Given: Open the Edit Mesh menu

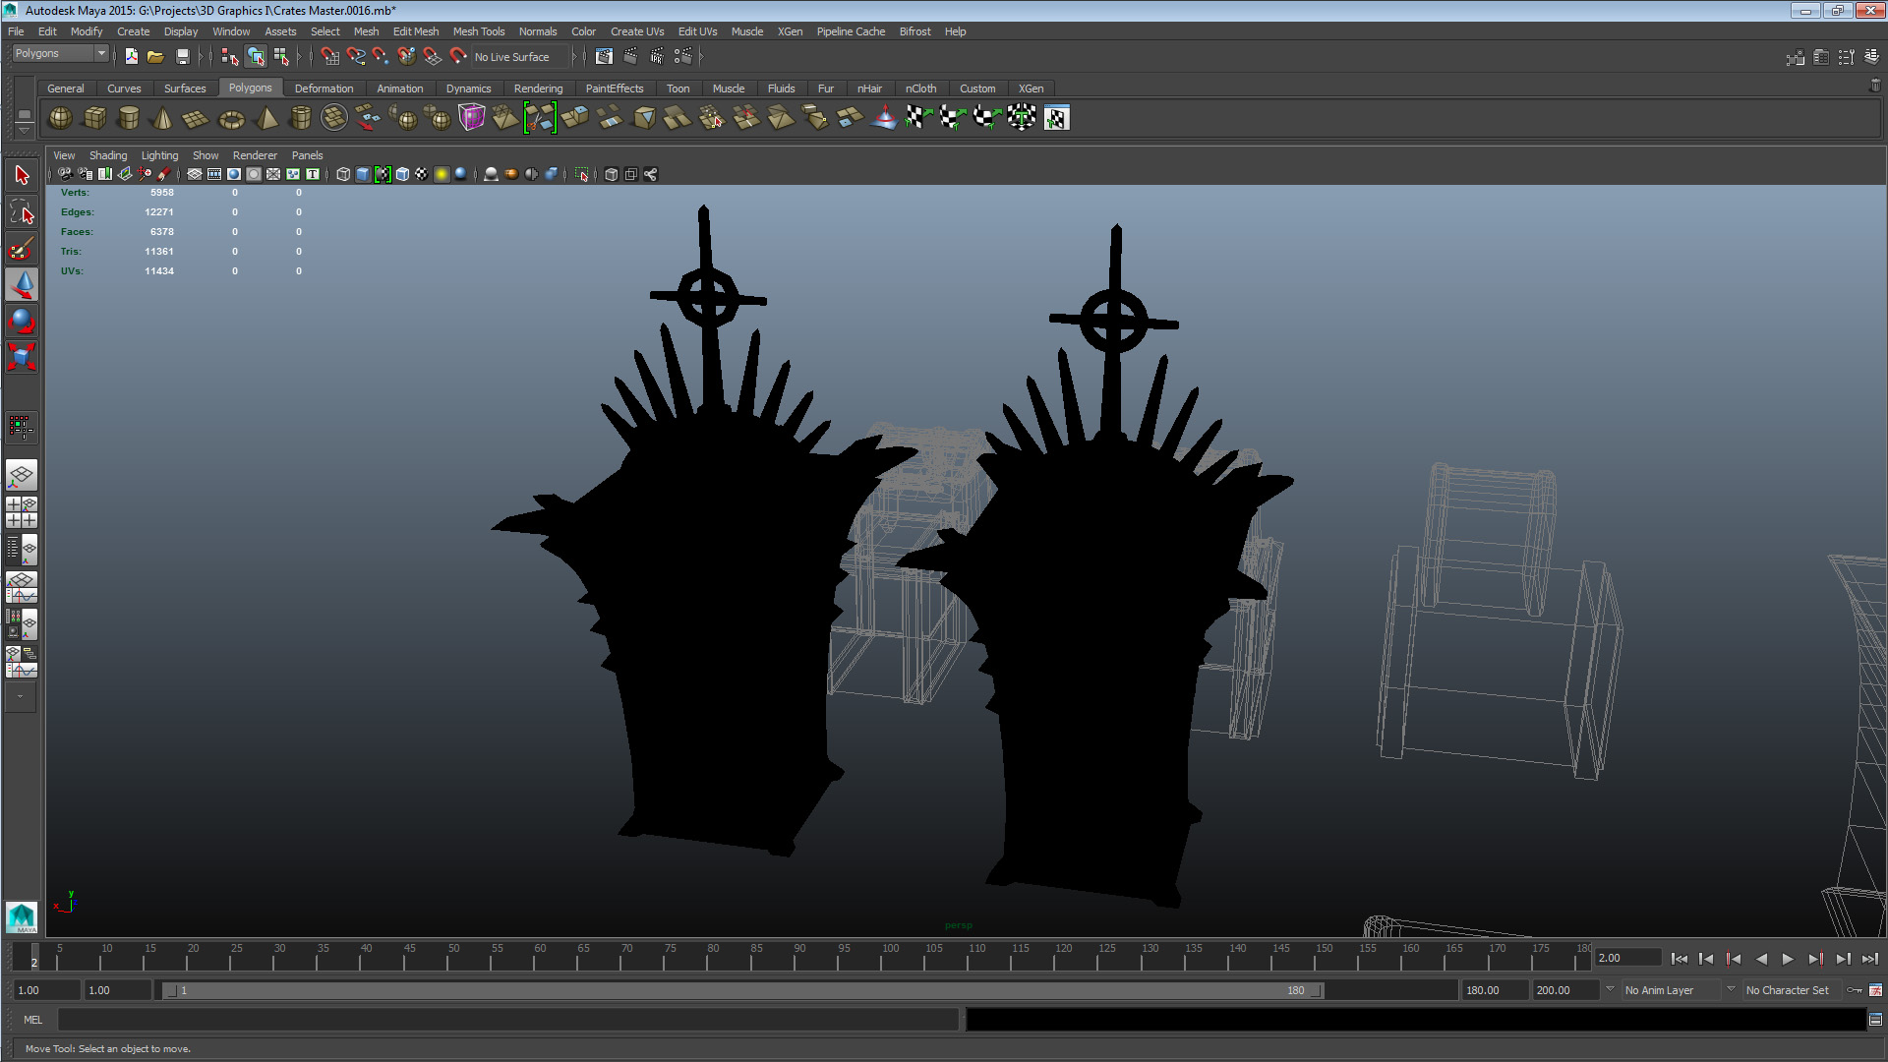Looking at the screenshot, I should point(415,31).
